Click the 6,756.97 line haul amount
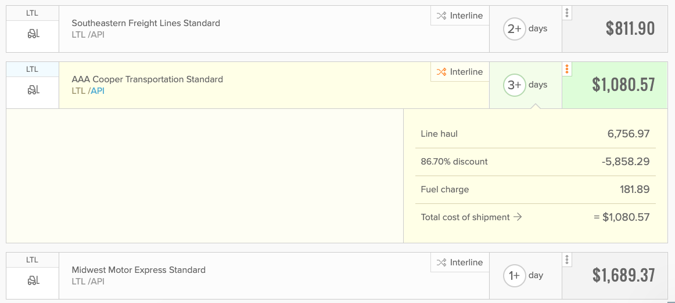 coord(629,134)
